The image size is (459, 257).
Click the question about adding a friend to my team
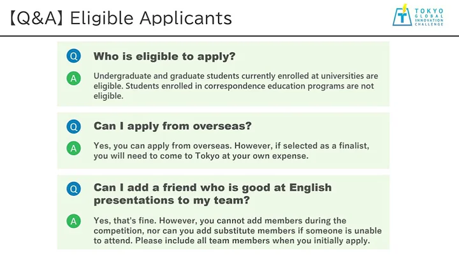212,194
